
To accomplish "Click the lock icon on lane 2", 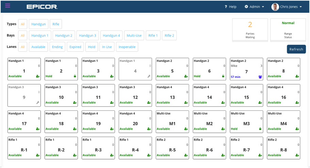I will pyautogui.click(x=75, y=76).
